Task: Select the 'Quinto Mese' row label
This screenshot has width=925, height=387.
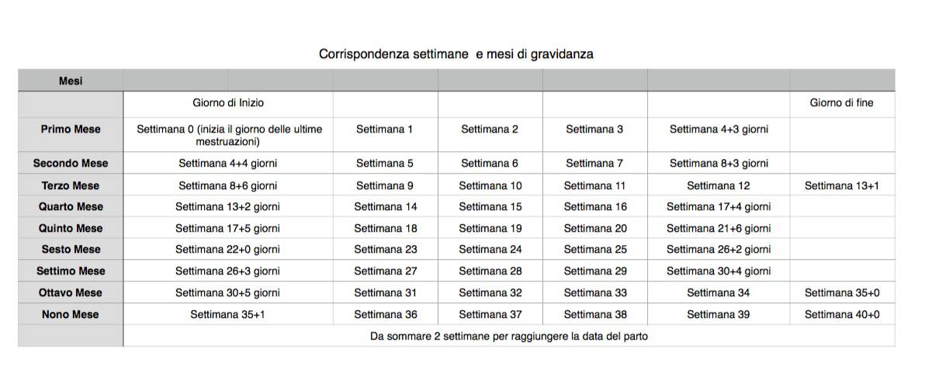Action: 71,229
